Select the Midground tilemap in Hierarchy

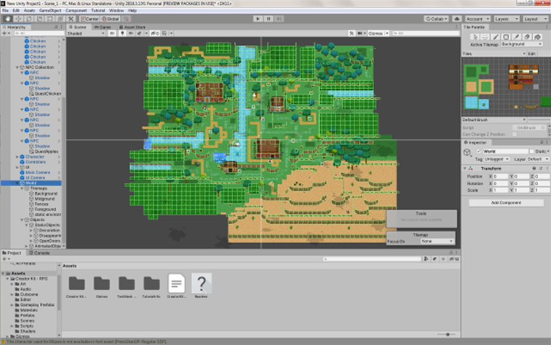tap(45, 199)
